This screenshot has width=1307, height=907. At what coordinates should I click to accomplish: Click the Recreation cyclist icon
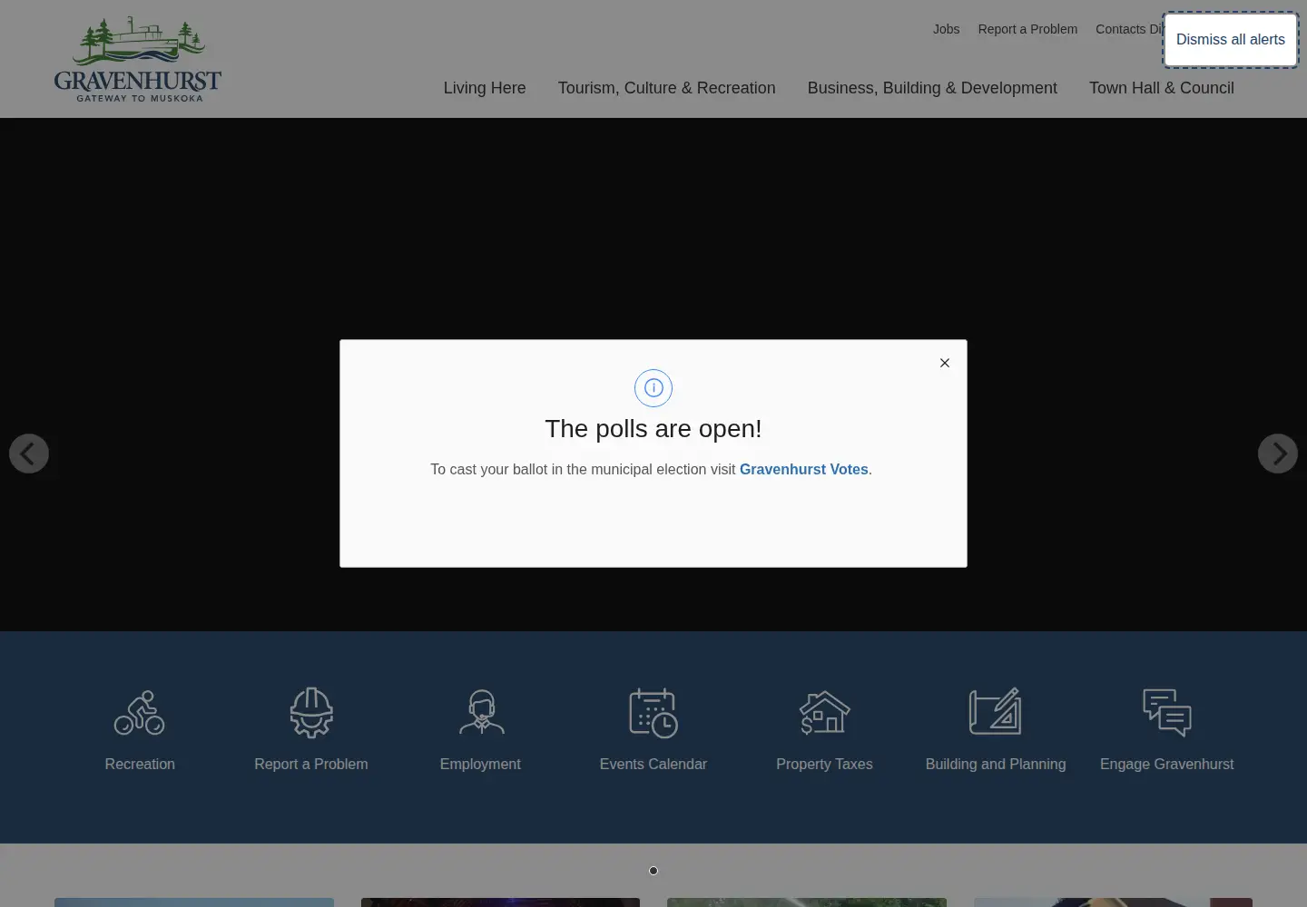point(139,712)
